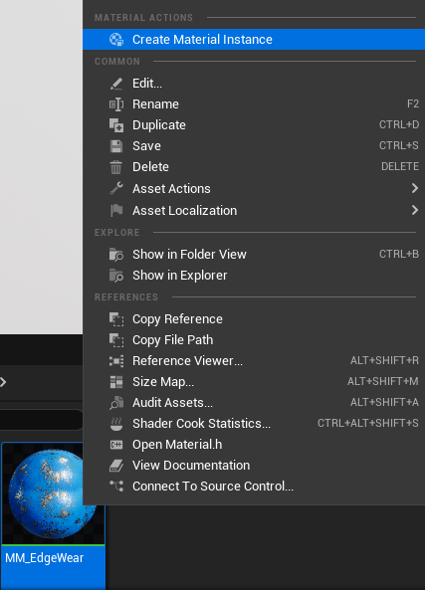This screenshot has width=425, height=590.
Task: Choose View Documentation entry
Action: click(254, 466)
